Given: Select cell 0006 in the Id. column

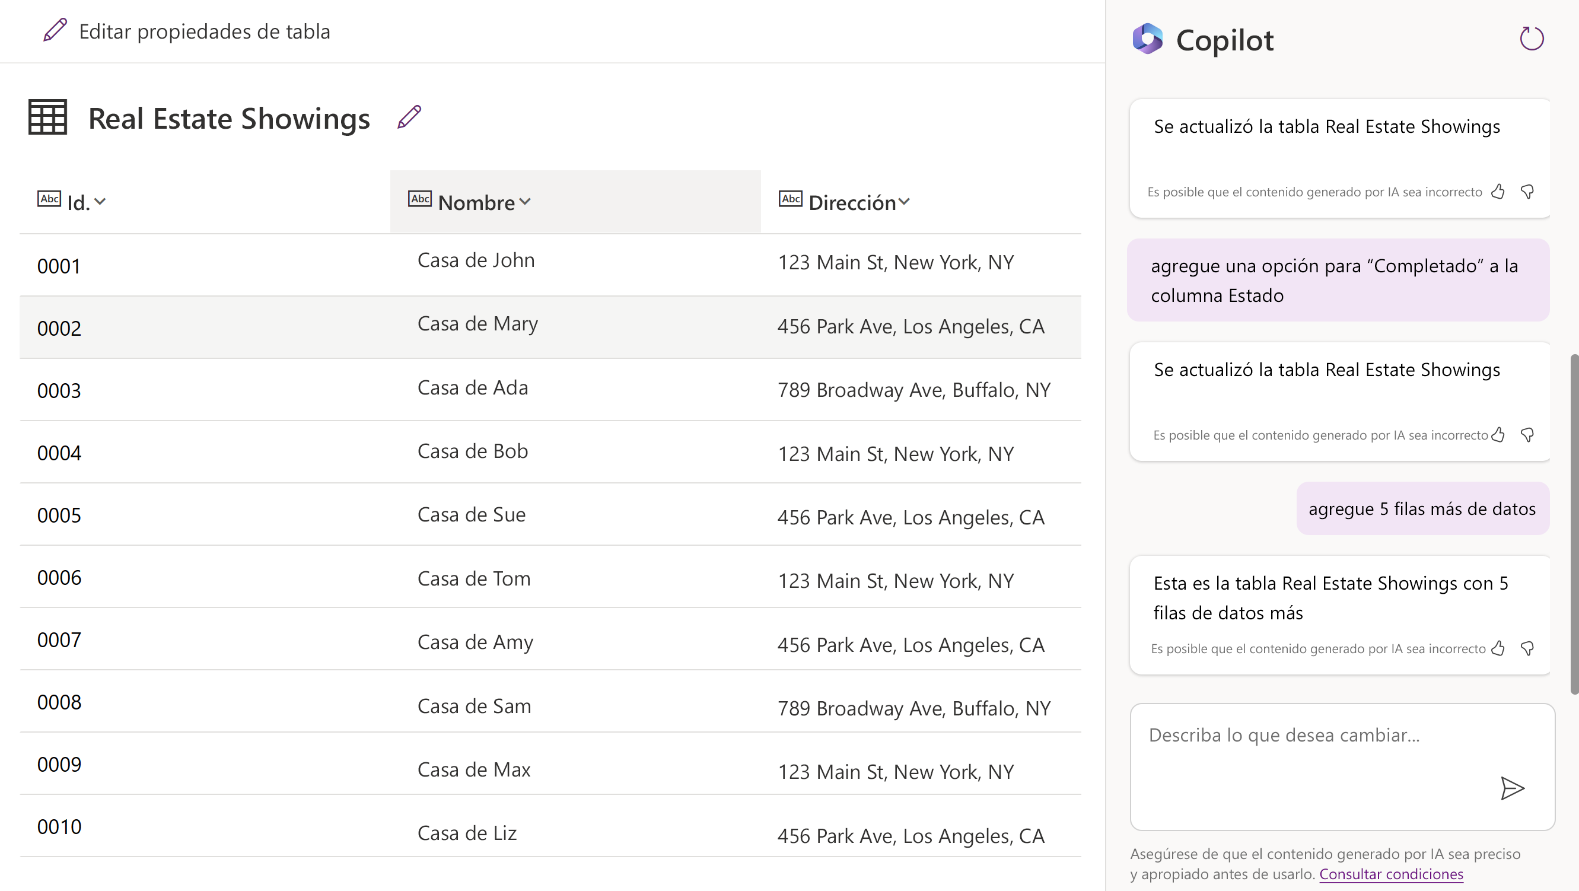Looking at the screenshot, I should click(59, 578).
